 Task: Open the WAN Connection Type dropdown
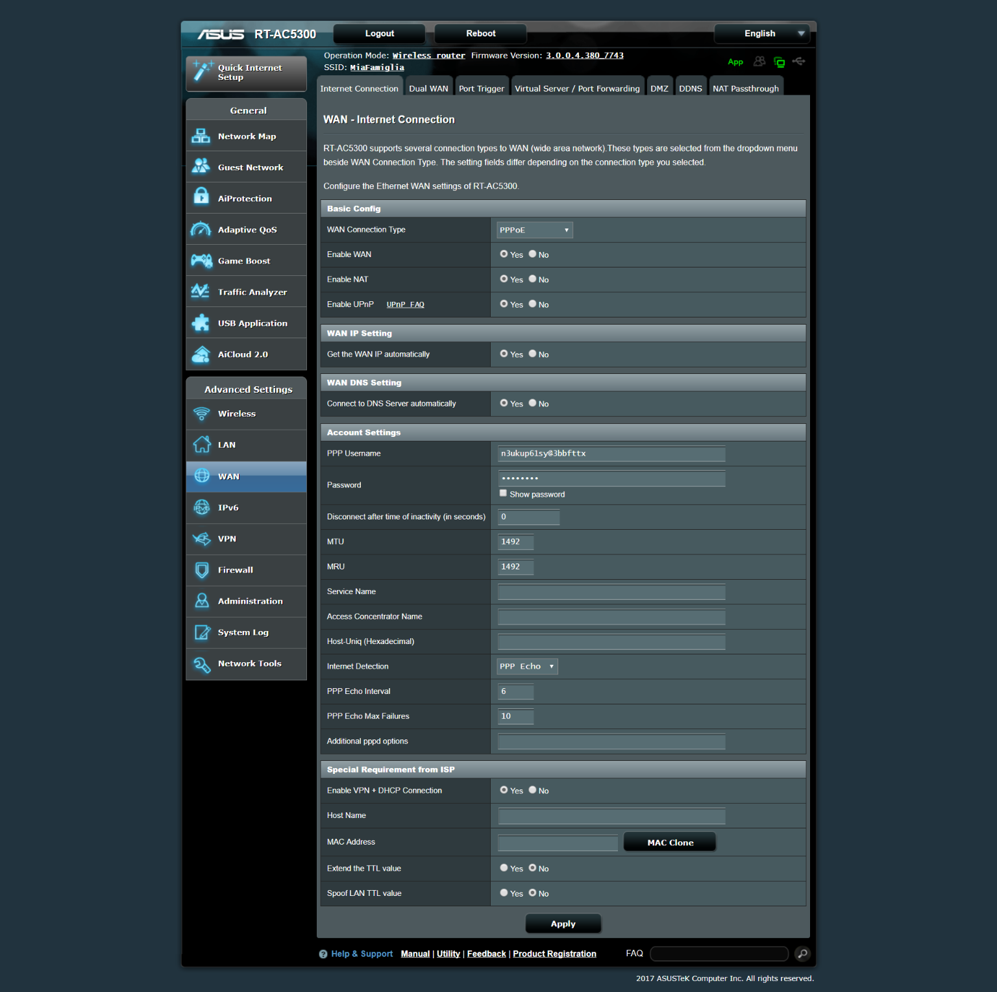(535, 230)
